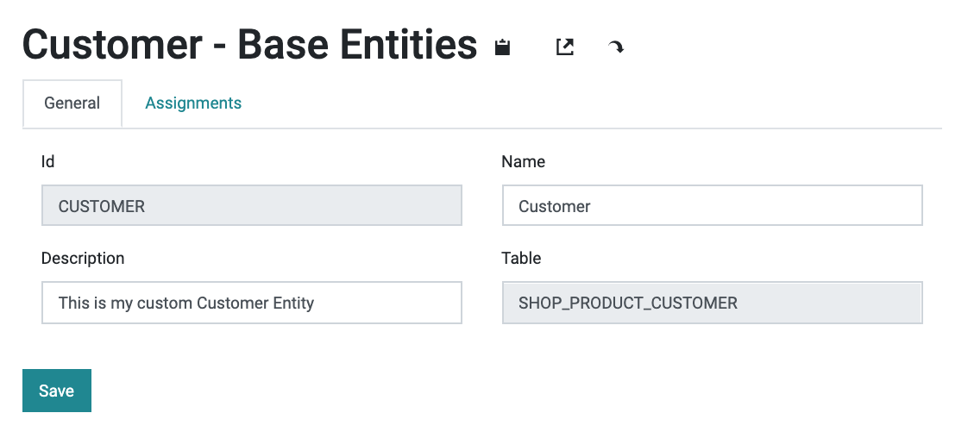
Task: Click the clipboard icon beside the title
Action: tap(502, 47)
